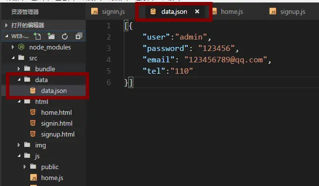Screen dimensions: 319x186
Task: Open the signup.js editor tab
Action: 293,11
